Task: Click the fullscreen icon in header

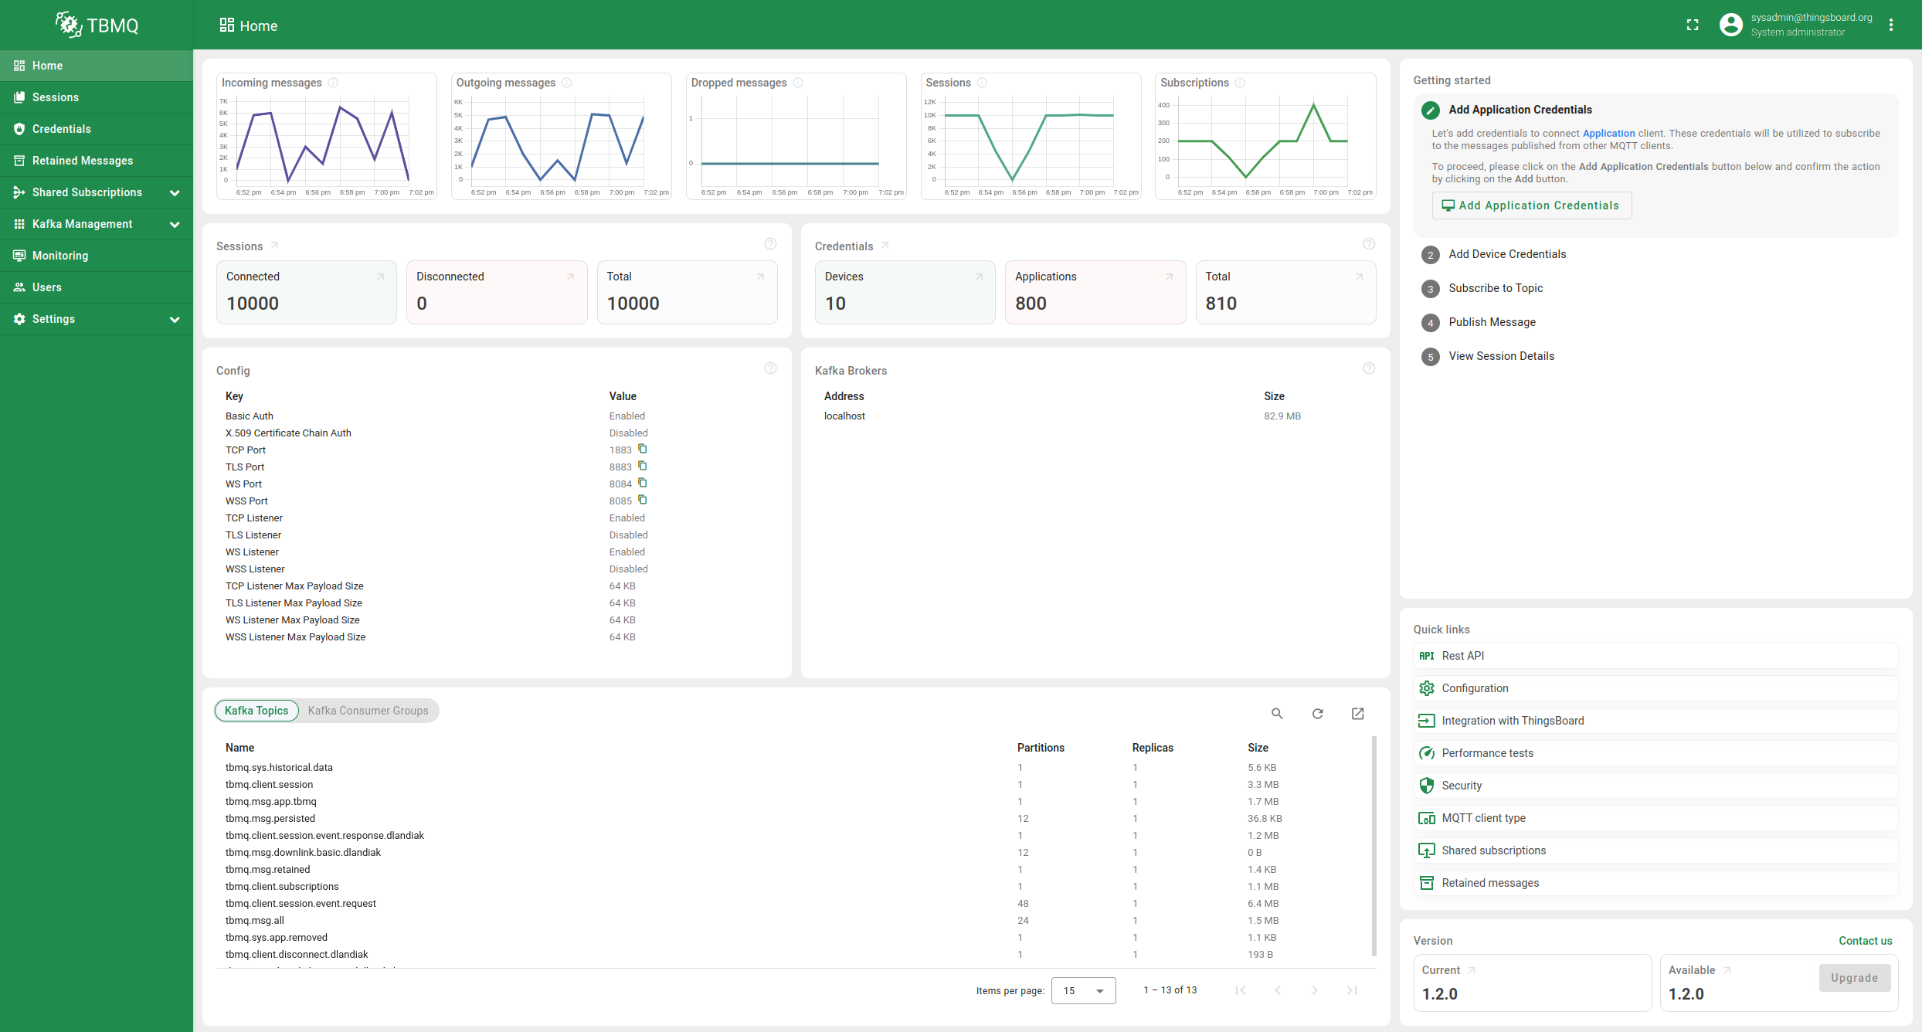Action: click(1693, 25)
